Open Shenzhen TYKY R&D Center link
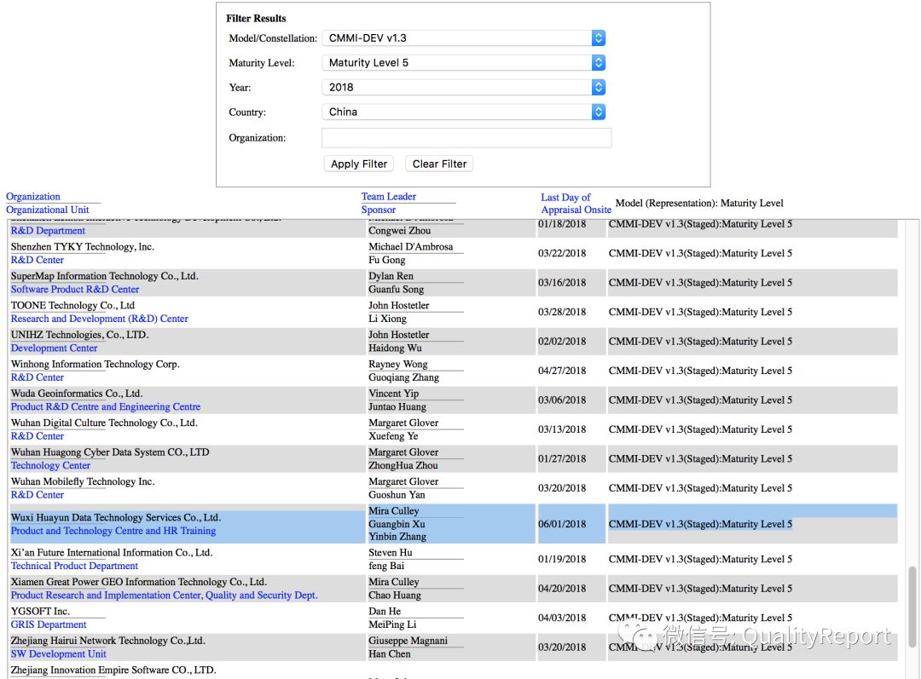This screenshot has height=679, width=921. click(x=38, y=260)
